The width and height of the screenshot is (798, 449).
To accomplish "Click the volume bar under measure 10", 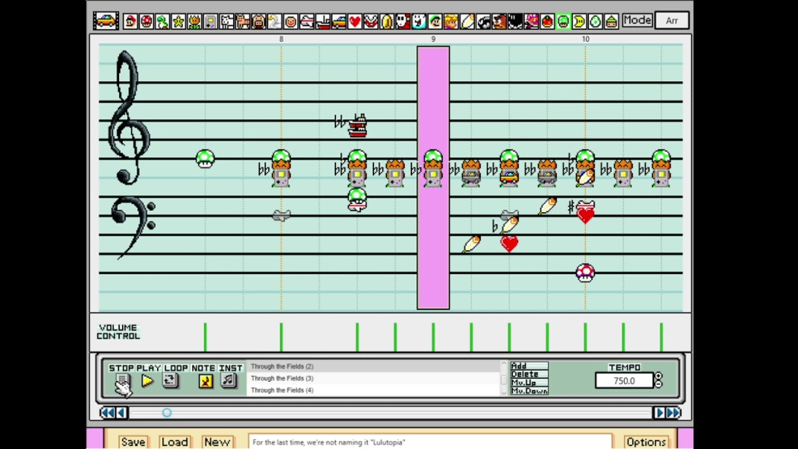I will coord(585,337).
